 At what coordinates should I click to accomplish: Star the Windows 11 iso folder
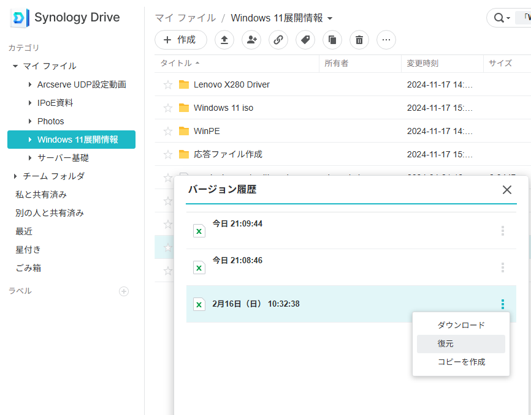coord(168,108)
